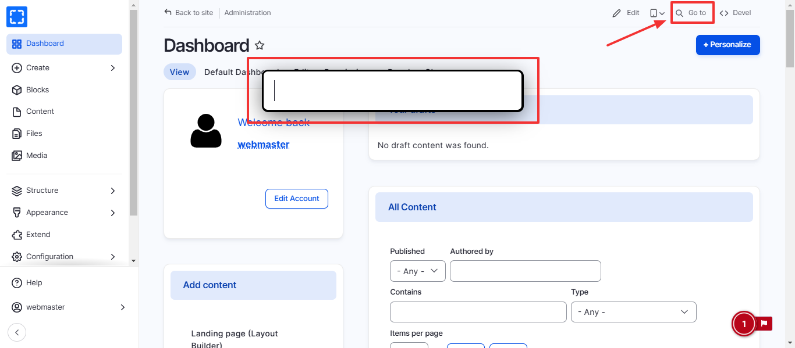Collapse the sidebar with arrow button
The height and width of the screenshot is (348, 795).
click(17, 332)
